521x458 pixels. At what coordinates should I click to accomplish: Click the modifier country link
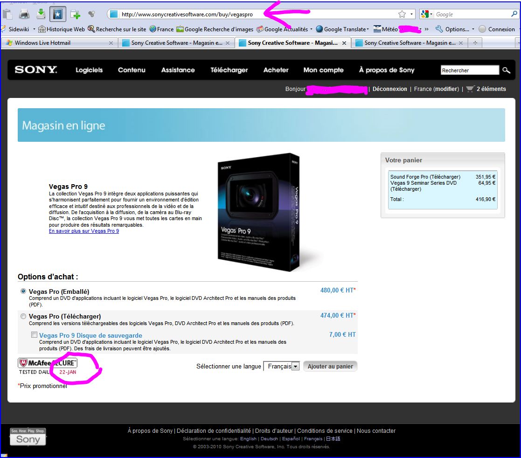pyautogui.click(x=446, y=89)
